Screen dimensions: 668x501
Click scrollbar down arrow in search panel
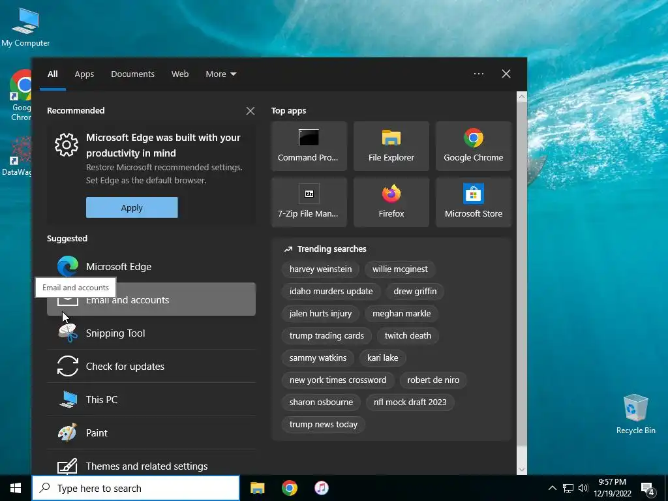522,470
